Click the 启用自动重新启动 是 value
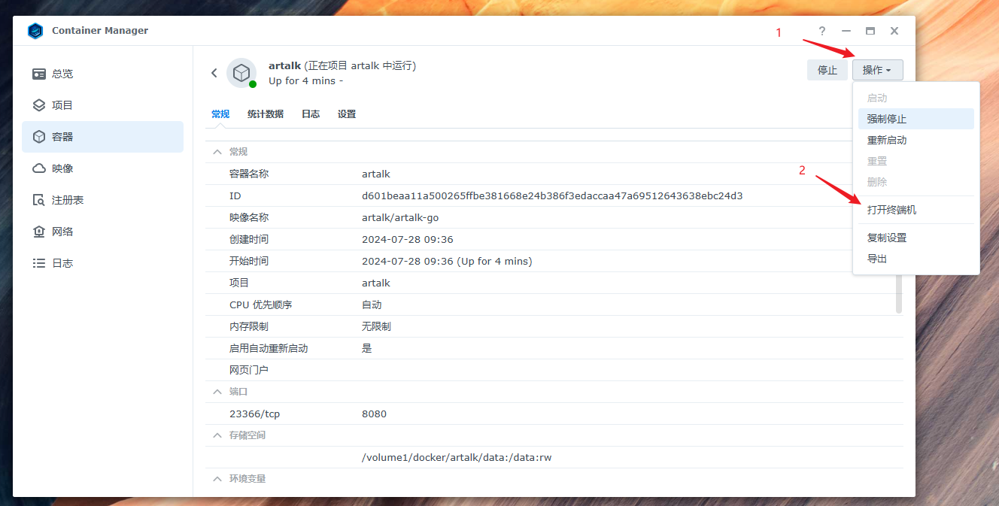 [x=367, y=348]
